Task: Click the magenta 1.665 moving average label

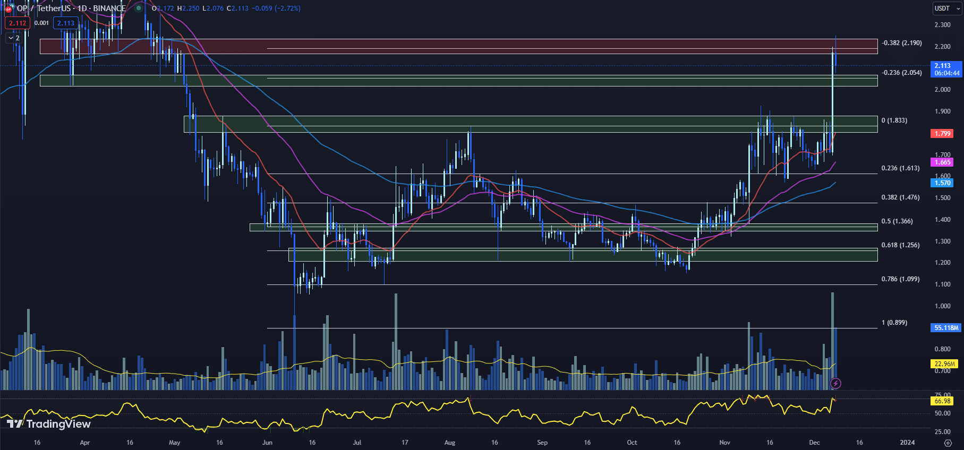Action: coord(942,162)
